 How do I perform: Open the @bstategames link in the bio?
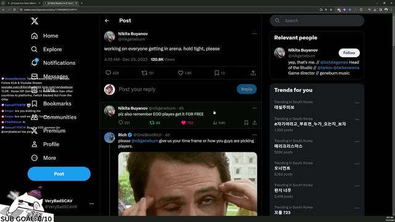334,62
